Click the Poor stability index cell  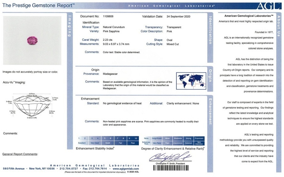point(132,143)
